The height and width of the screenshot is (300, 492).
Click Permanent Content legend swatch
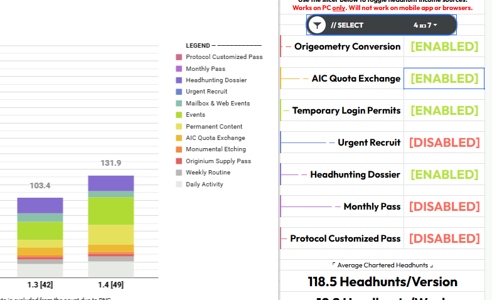point(179,127)
